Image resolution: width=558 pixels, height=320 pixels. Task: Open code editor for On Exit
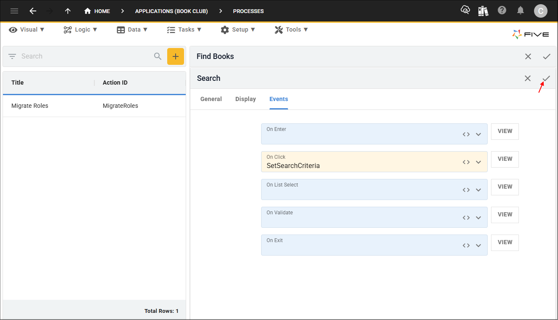pyautogui.click(x=466, y=245)
